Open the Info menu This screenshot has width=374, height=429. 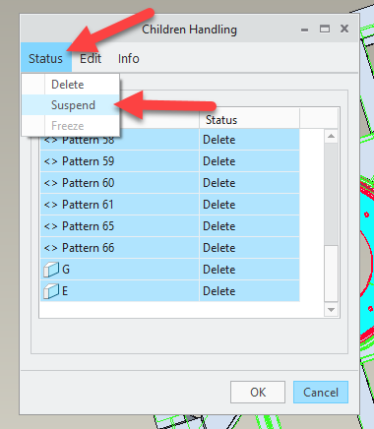coord(129,59)
